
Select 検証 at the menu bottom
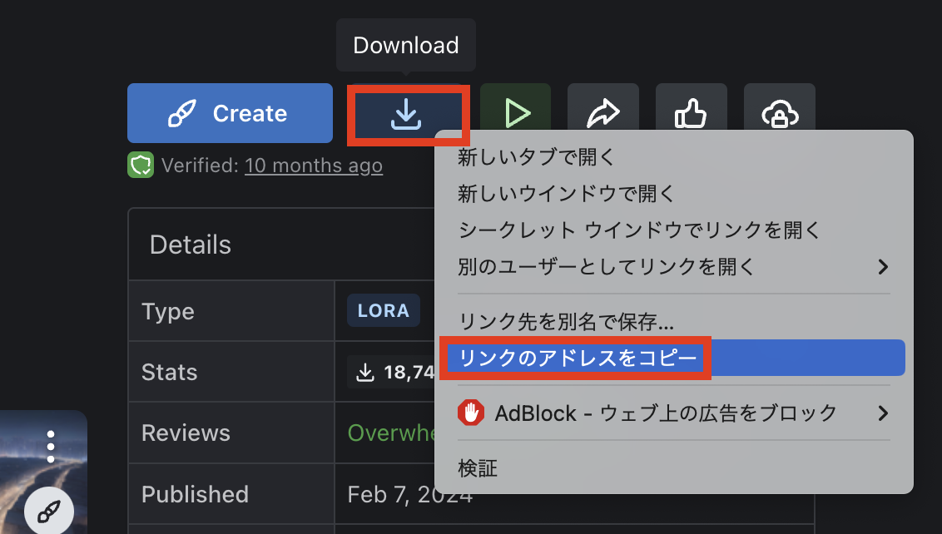(x=478, y=467)
